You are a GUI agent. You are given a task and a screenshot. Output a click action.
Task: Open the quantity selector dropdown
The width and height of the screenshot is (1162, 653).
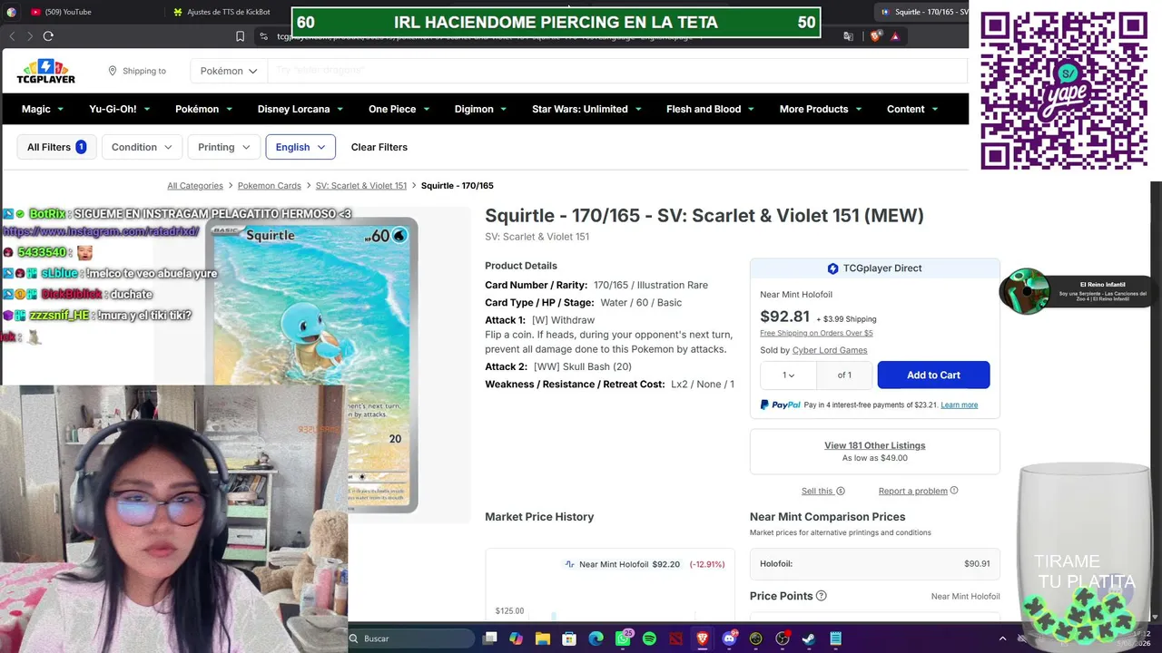point(788,375)
